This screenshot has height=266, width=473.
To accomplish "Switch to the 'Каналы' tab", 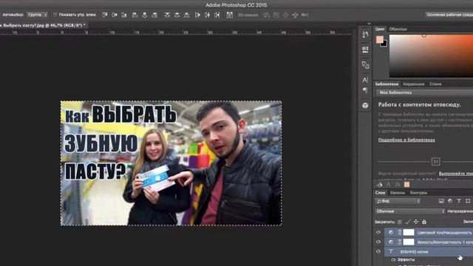I will (x=398, y=193).
